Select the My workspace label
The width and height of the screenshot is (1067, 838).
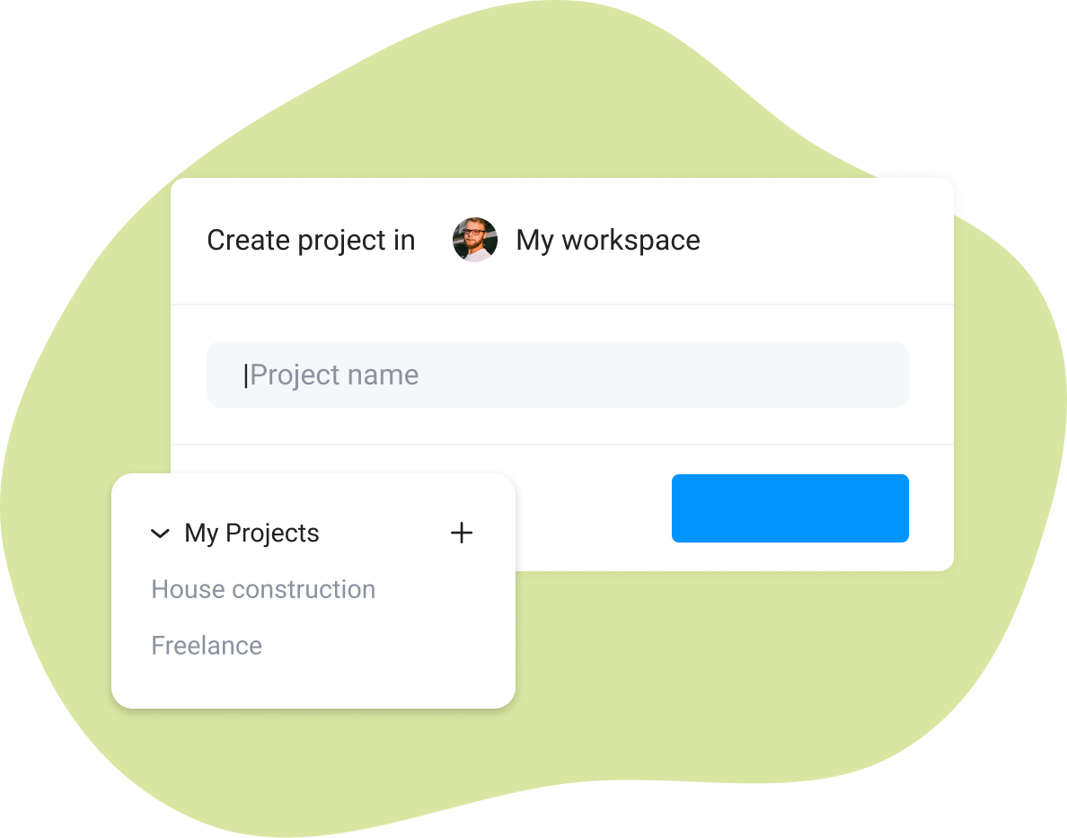[607, 240]
